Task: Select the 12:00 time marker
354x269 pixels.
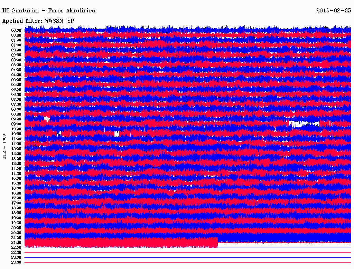Action: click(16, 149)
